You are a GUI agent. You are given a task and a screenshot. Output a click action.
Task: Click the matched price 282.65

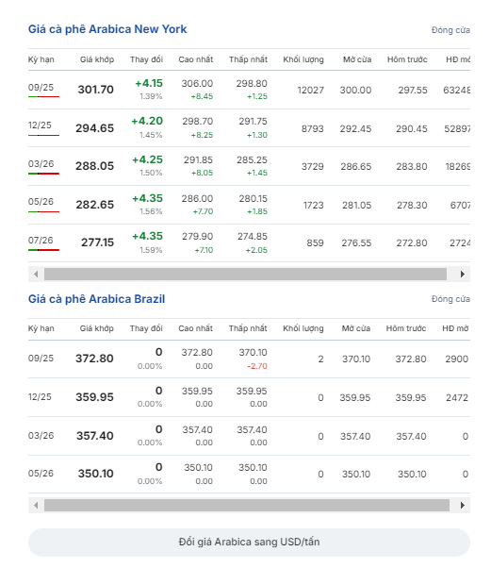(95, 205)
